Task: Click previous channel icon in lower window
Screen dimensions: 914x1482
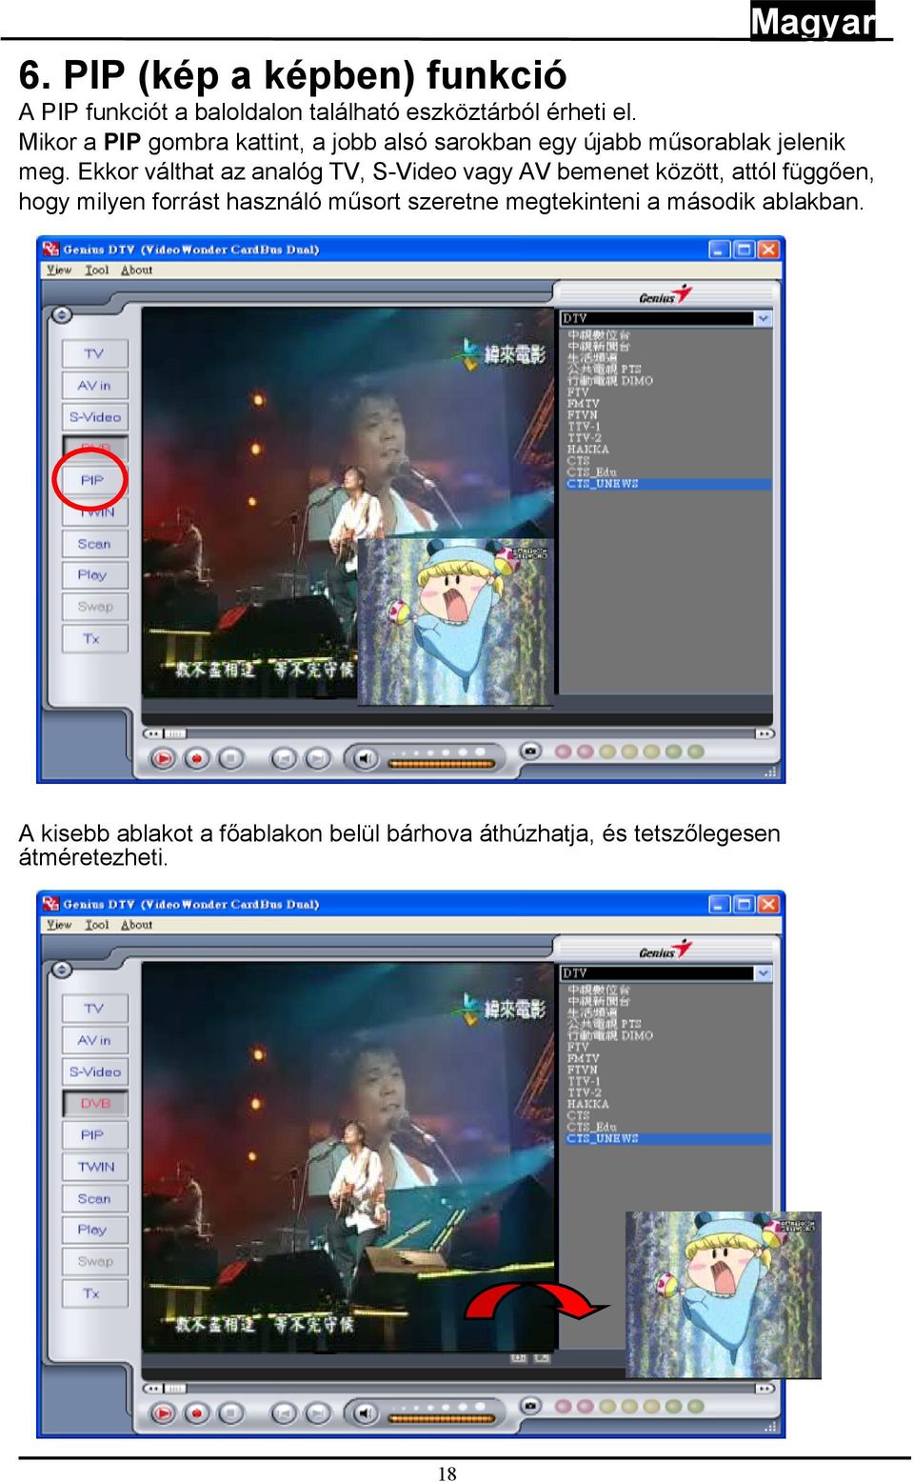Action: (284, 1412)
